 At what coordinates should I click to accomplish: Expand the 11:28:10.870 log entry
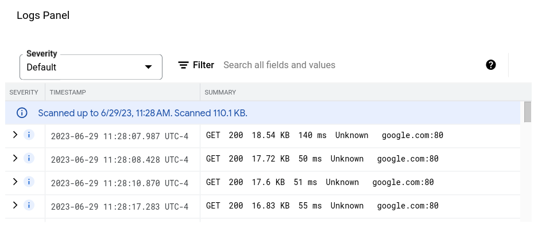[x=15, y=181]
